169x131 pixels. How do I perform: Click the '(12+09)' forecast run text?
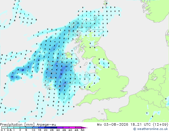pos(160,125)
